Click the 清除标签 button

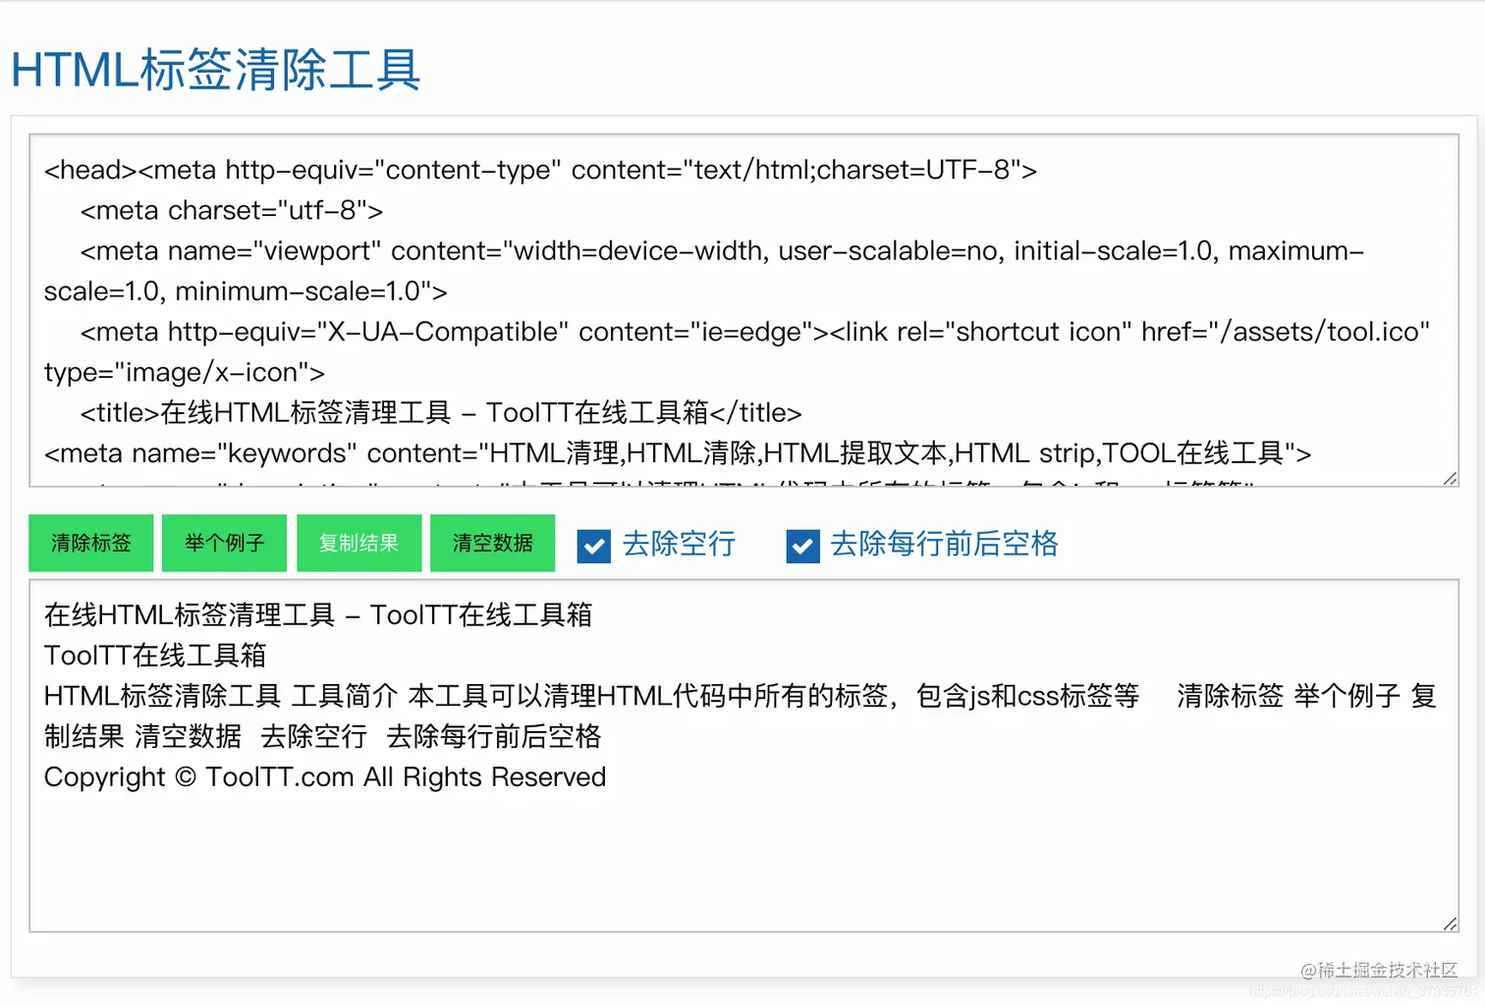click(90, 543)
